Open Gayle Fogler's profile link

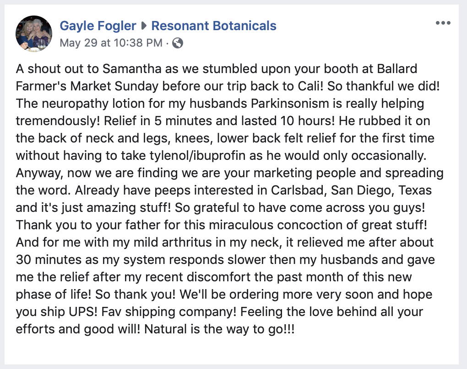tap(98, 26)
